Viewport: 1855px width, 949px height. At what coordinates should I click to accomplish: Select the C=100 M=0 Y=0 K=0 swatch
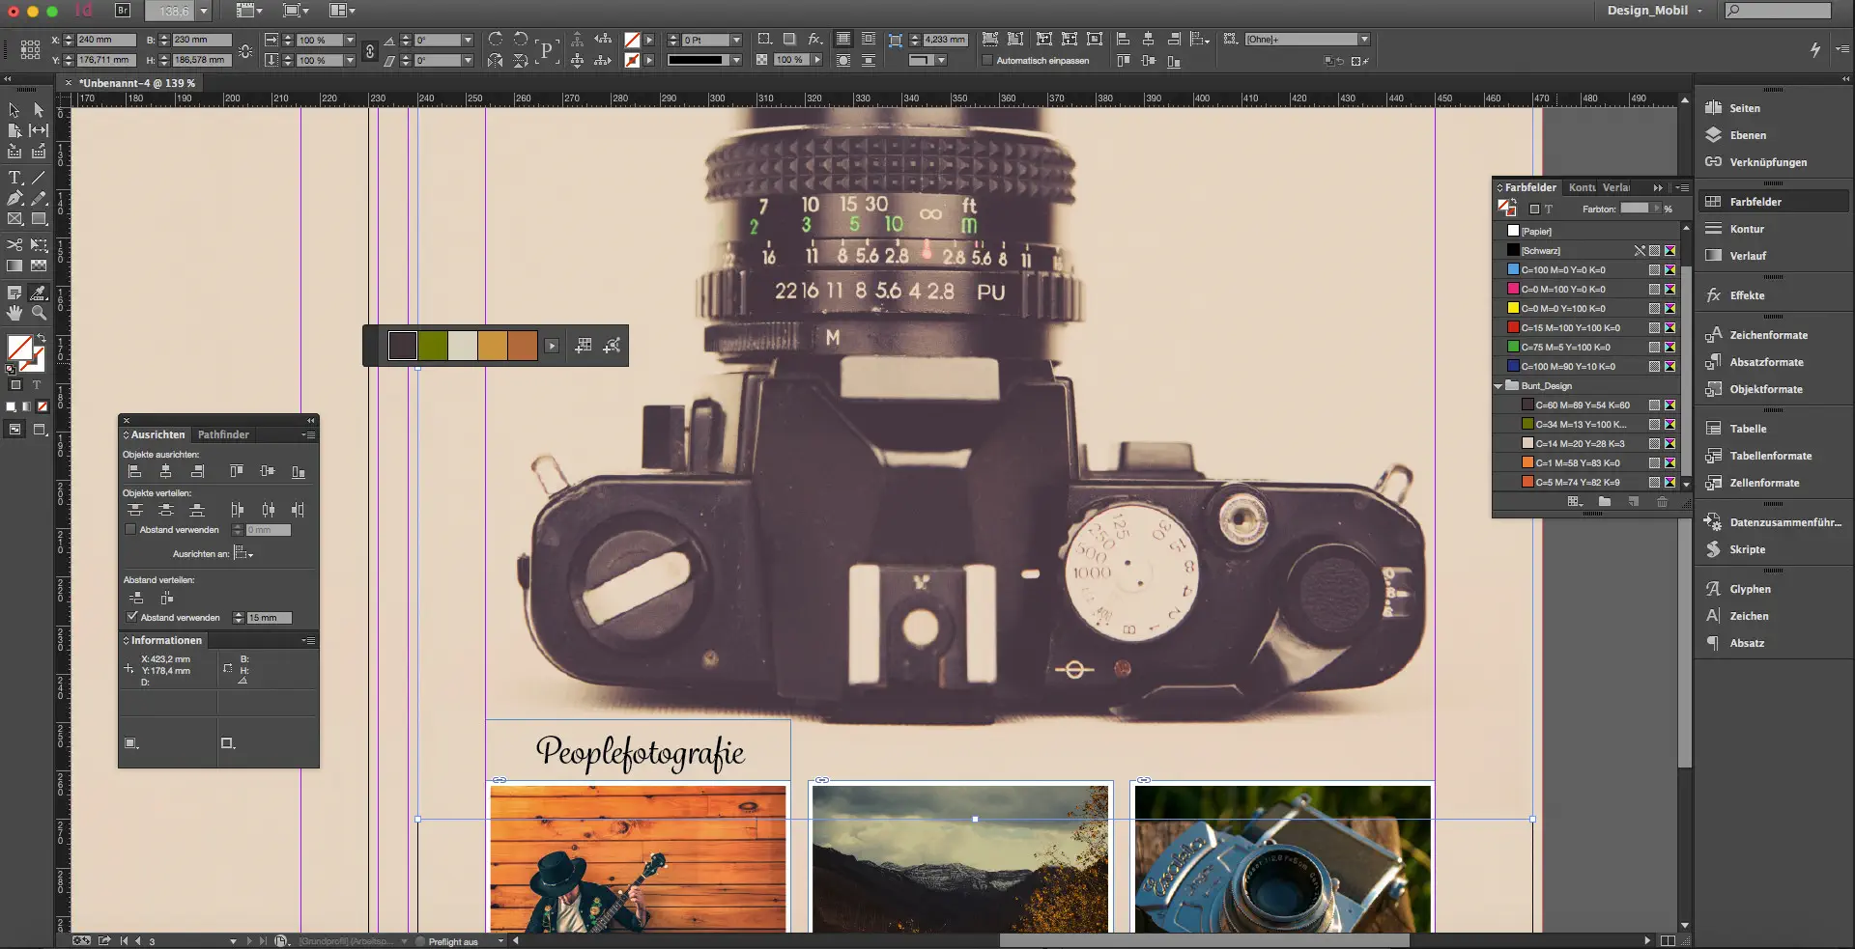1562,270
